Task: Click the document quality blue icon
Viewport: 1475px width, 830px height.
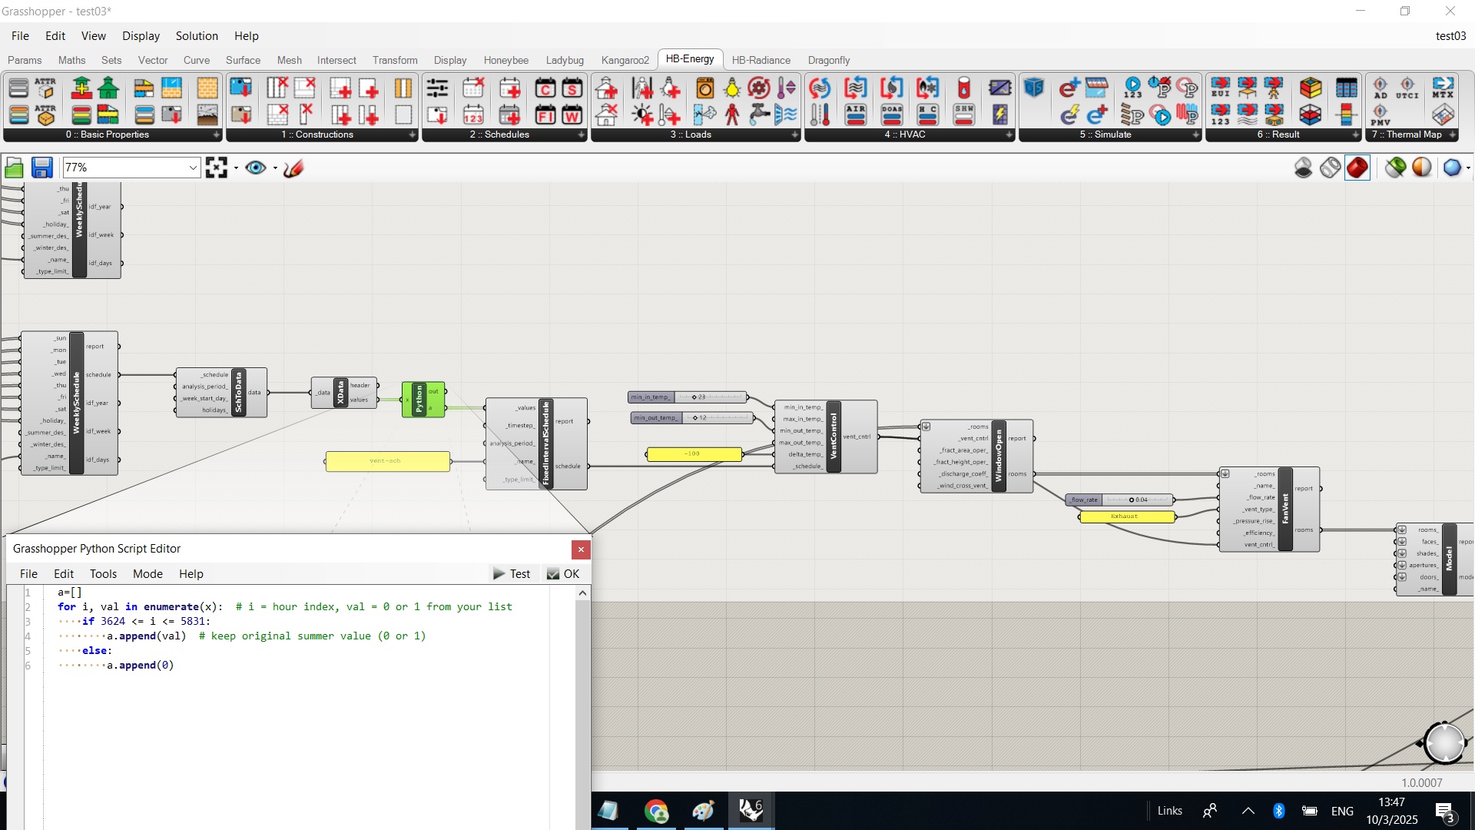Action: click(x=1451, y=168)
